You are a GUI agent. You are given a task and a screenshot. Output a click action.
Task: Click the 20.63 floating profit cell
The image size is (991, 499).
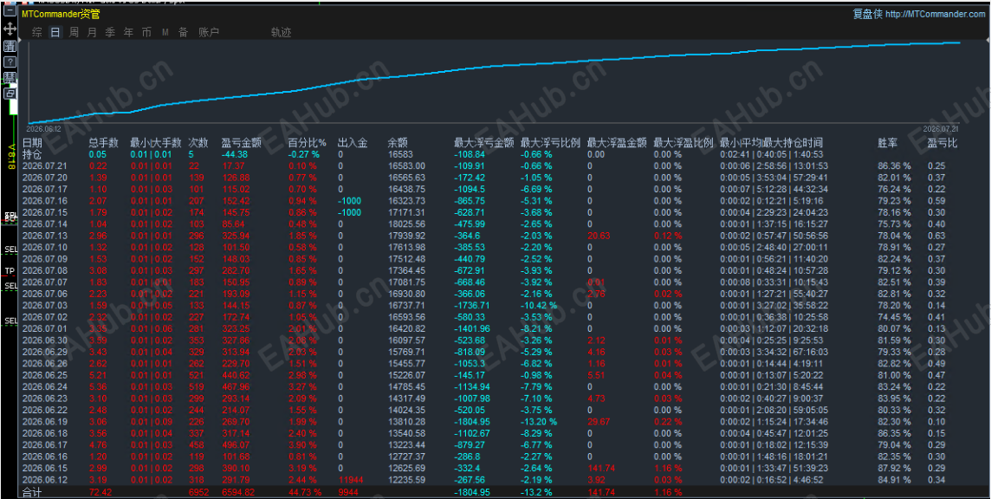pyautogui.click(x=599, y=236)
